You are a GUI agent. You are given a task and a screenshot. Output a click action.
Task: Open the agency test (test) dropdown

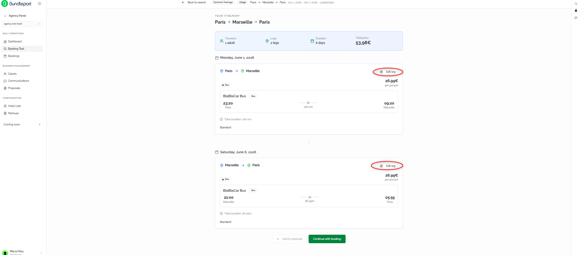pyautogui.click(x=22, y=24)
